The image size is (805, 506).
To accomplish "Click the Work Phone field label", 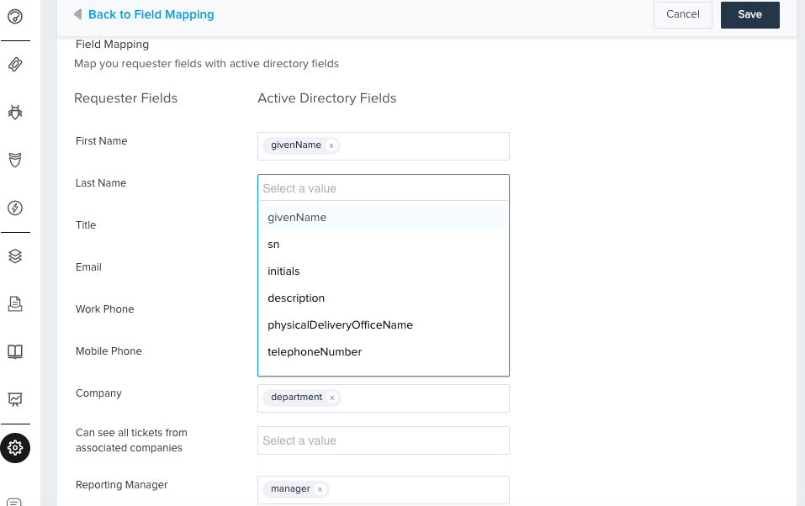I will (105, 309).
